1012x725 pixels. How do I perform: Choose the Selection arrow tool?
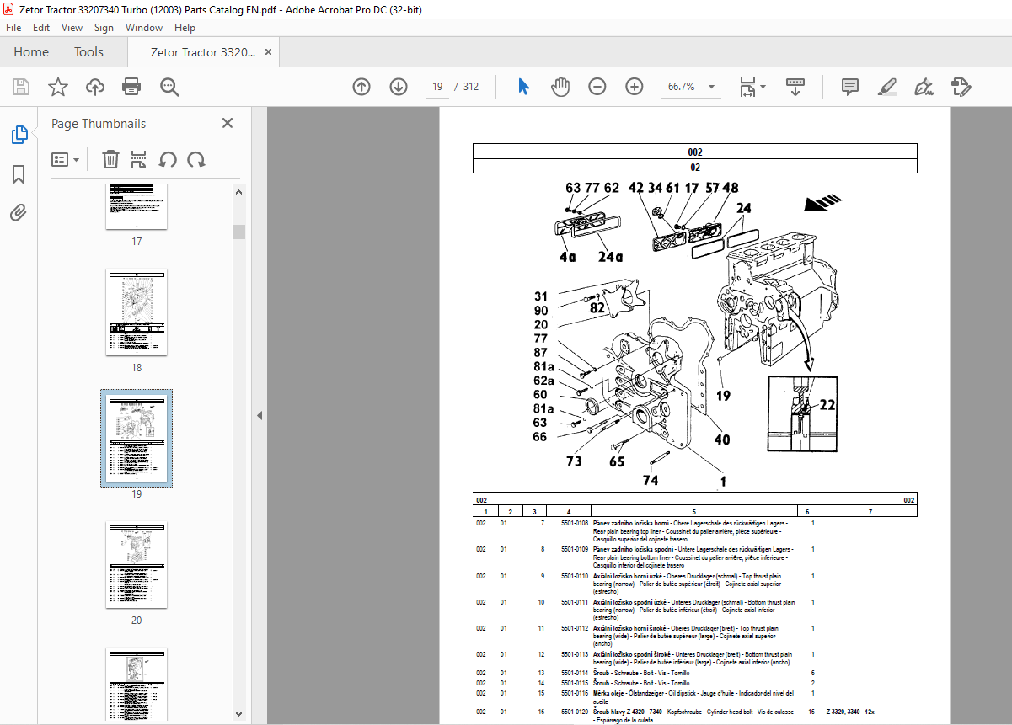coord(523,87)
